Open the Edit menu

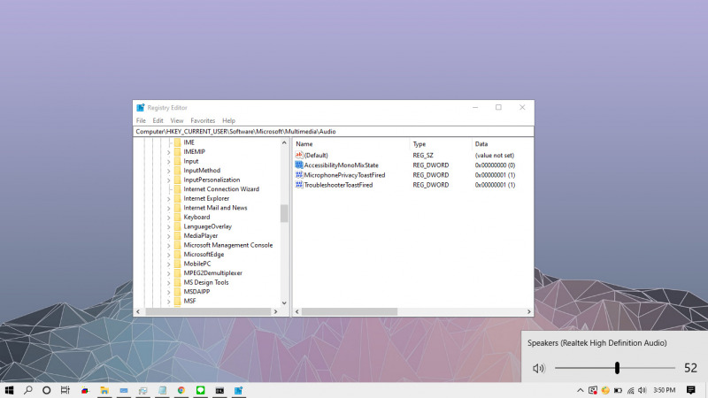(158, 120)
